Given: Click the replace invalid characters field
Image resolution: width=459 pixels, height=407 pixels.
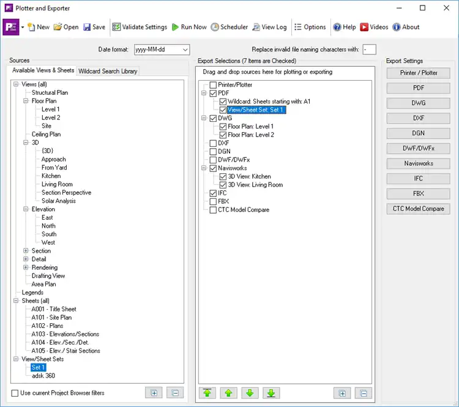Looking at the screenshot, I should point(369,50).
